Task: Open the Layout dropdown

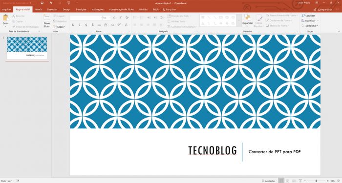Action: 60,16
